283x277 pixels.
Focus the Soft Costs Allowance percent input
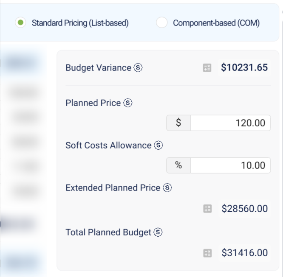pyautogui.click(x=230, y=165)
